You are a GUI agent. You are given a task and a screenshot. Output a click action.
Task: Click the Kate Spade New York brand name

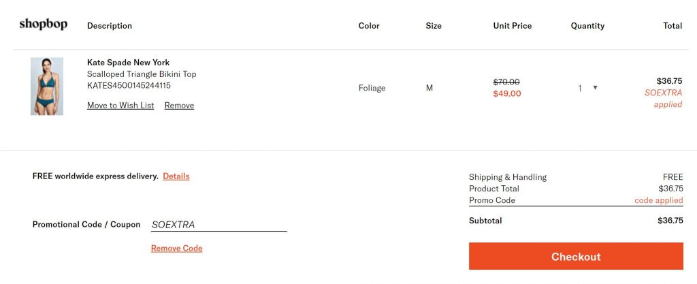pos(128,63)
